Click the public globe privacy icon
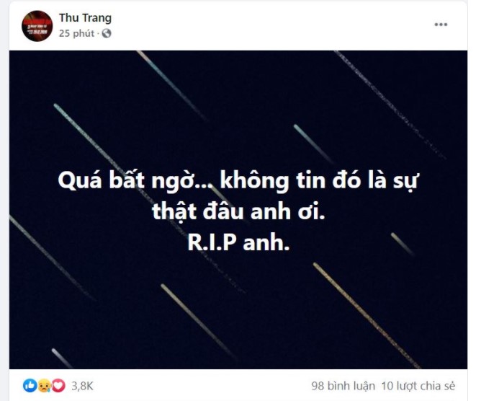 [107, 33]
